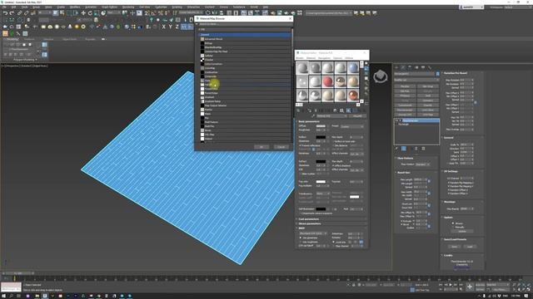Select Always update radio button

click(453, 223)
